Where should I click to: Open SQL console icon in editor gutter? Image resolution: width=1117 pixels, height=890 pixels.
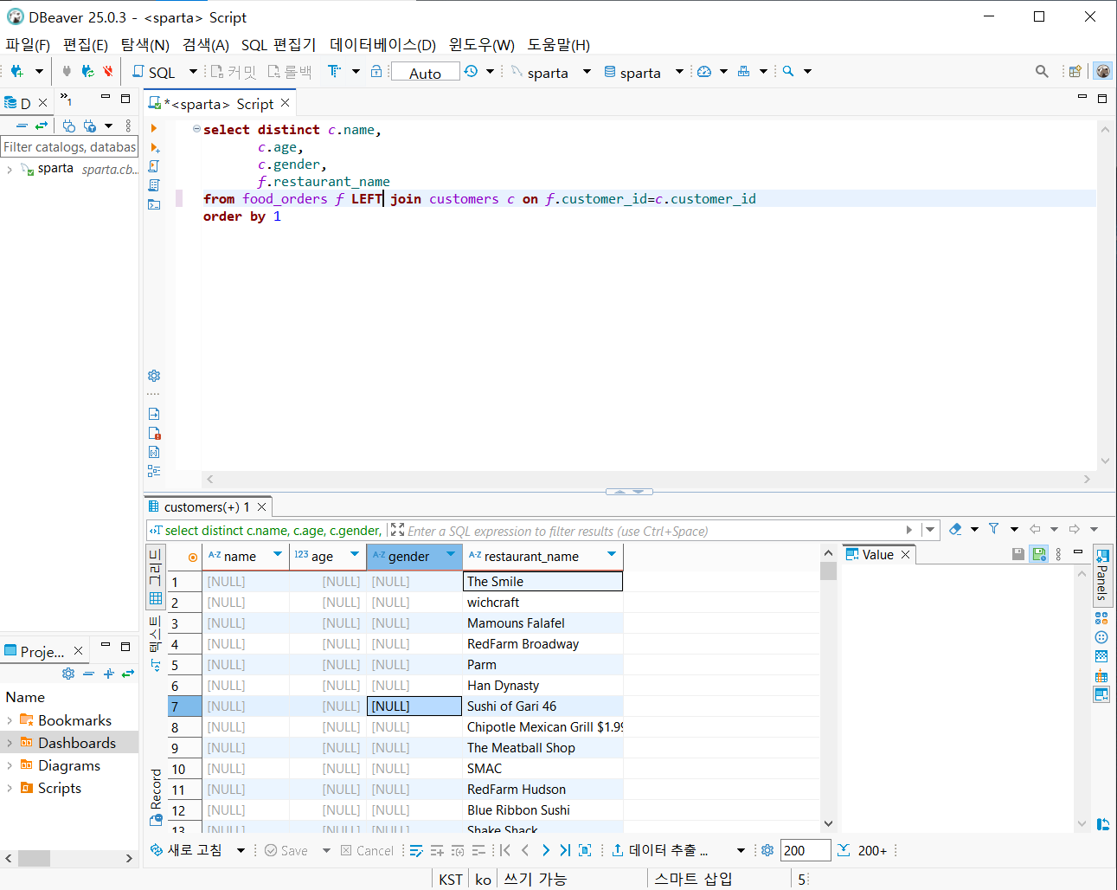pos(154,204)
